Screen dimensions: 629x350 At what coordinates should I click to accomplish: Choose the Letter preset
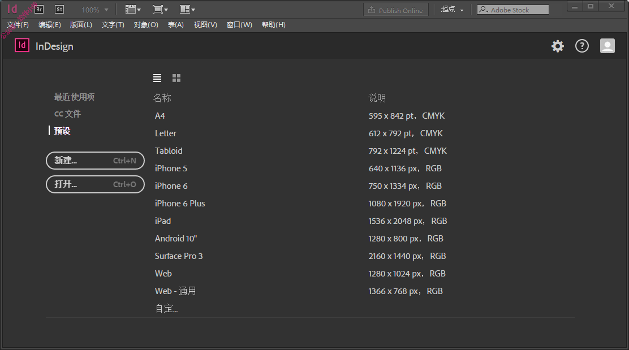[165, 133]
